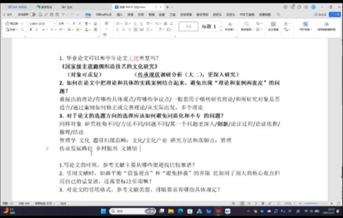This screenshot has width=343, height=218.
Task: Open the underline style dropdown arrow
Action: pos(47,29)
